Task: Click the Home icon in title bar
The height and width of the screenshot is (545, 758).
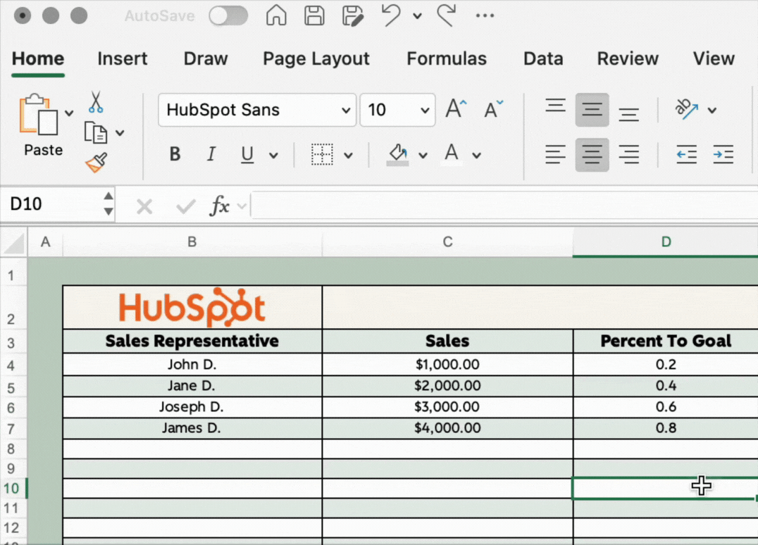Action: coord(276,15)
